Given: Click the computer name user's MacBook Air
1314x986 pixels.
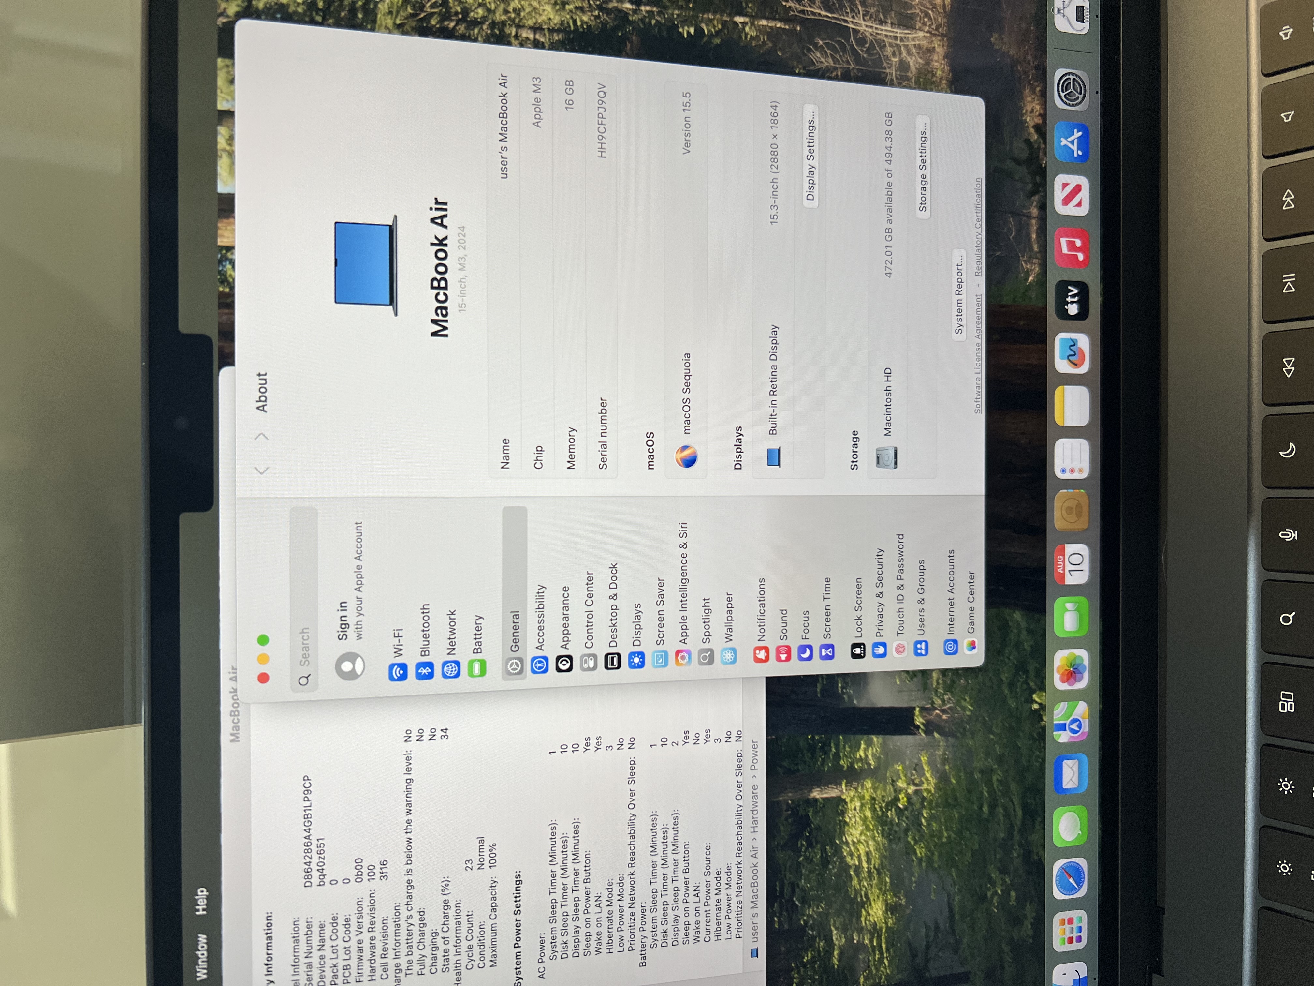Looking at the screenshot, I should [x=503, y=127].
